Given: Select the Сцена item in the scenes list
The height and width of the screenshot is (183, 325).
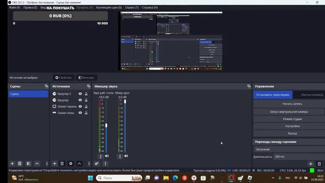Looking at the screenshot, I should tap(28, 94).
